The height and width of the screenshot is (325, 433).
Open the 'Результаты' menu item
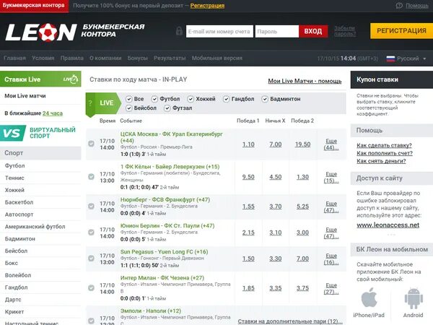pos(170,58)
